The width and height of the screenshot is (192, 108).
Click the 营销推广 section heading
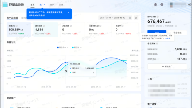11,98
